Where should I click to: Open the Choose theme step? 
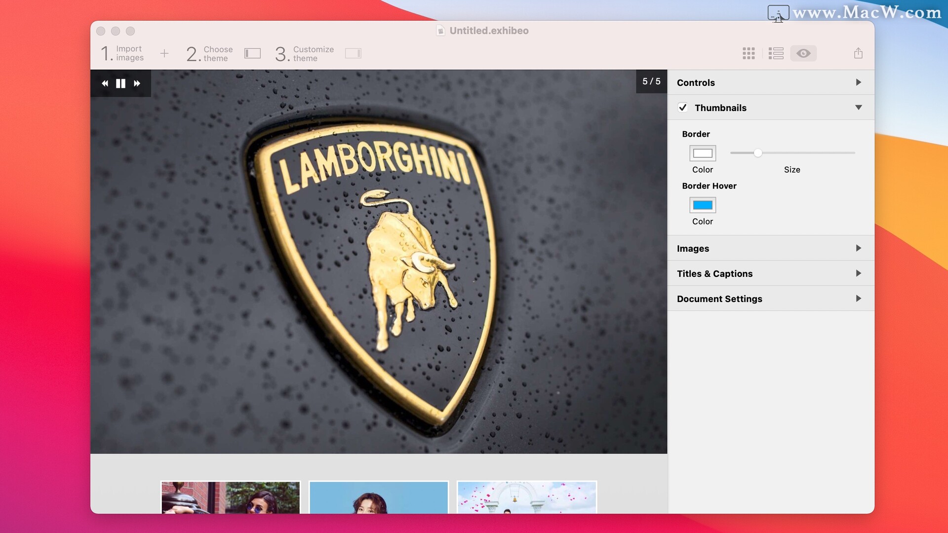pos(209,53)
